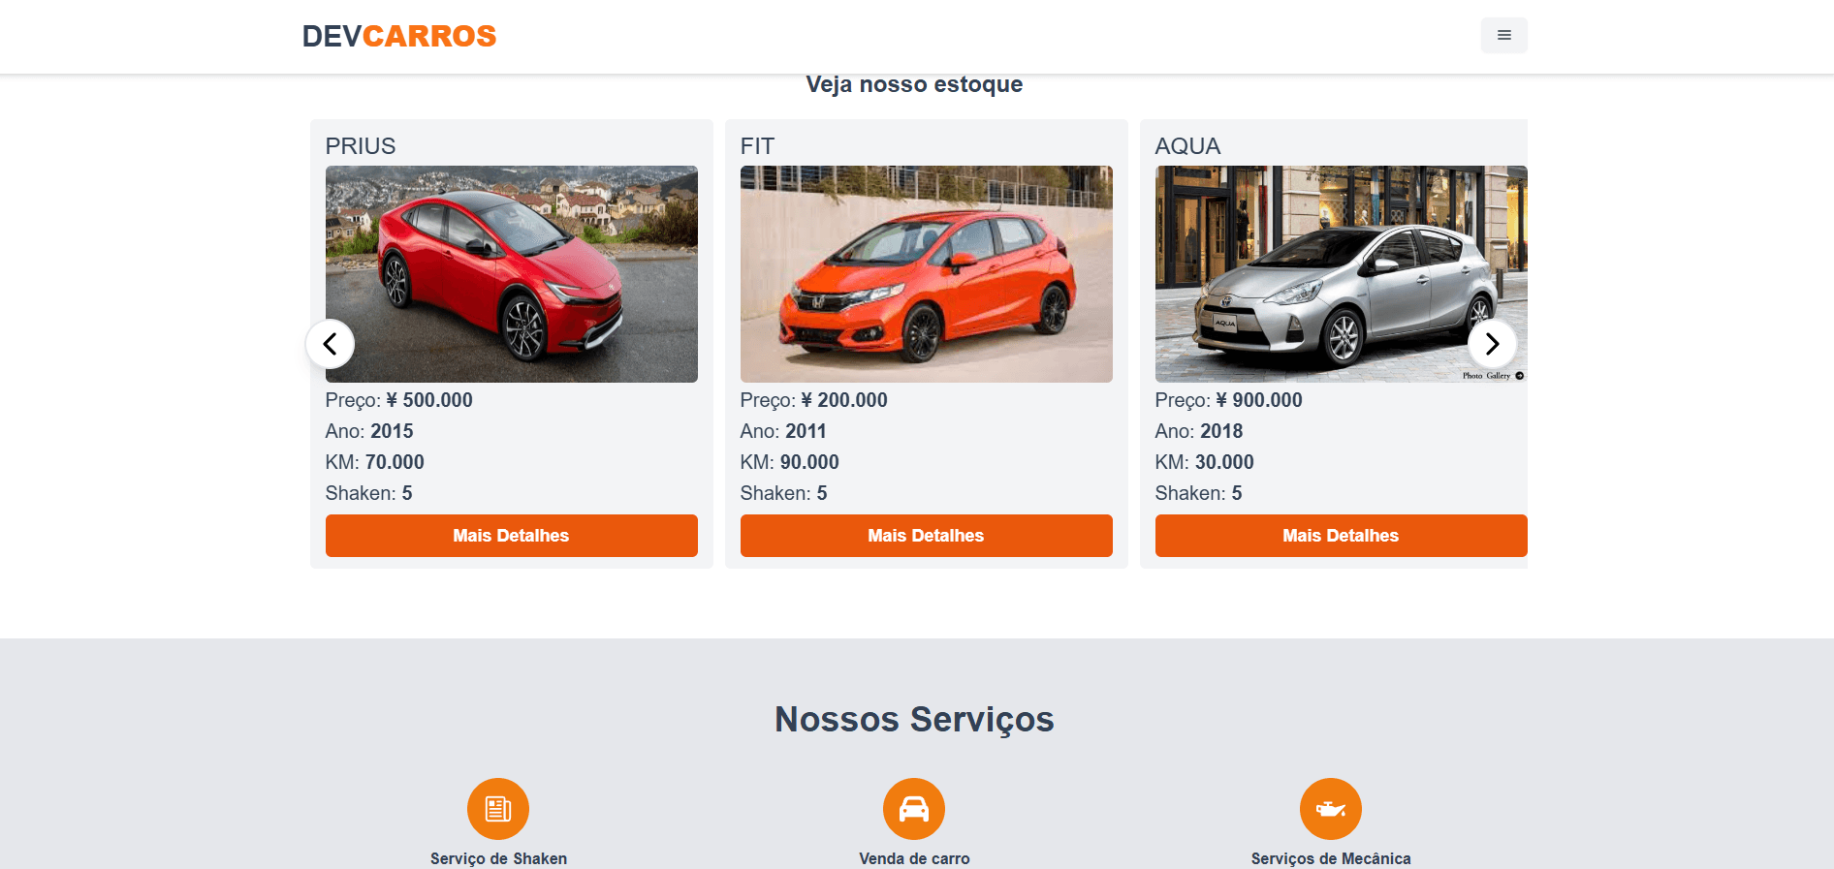Screen dimensions: 1834x869
Task: Select the Venda de carro service label
Action: pyautogui.click(x=914, y=857)
